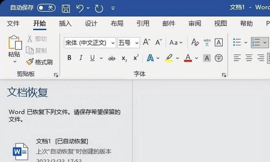
Task: Clear all formatting with eraser A icon
Action: pyautogui.click(x=195, y=42)
